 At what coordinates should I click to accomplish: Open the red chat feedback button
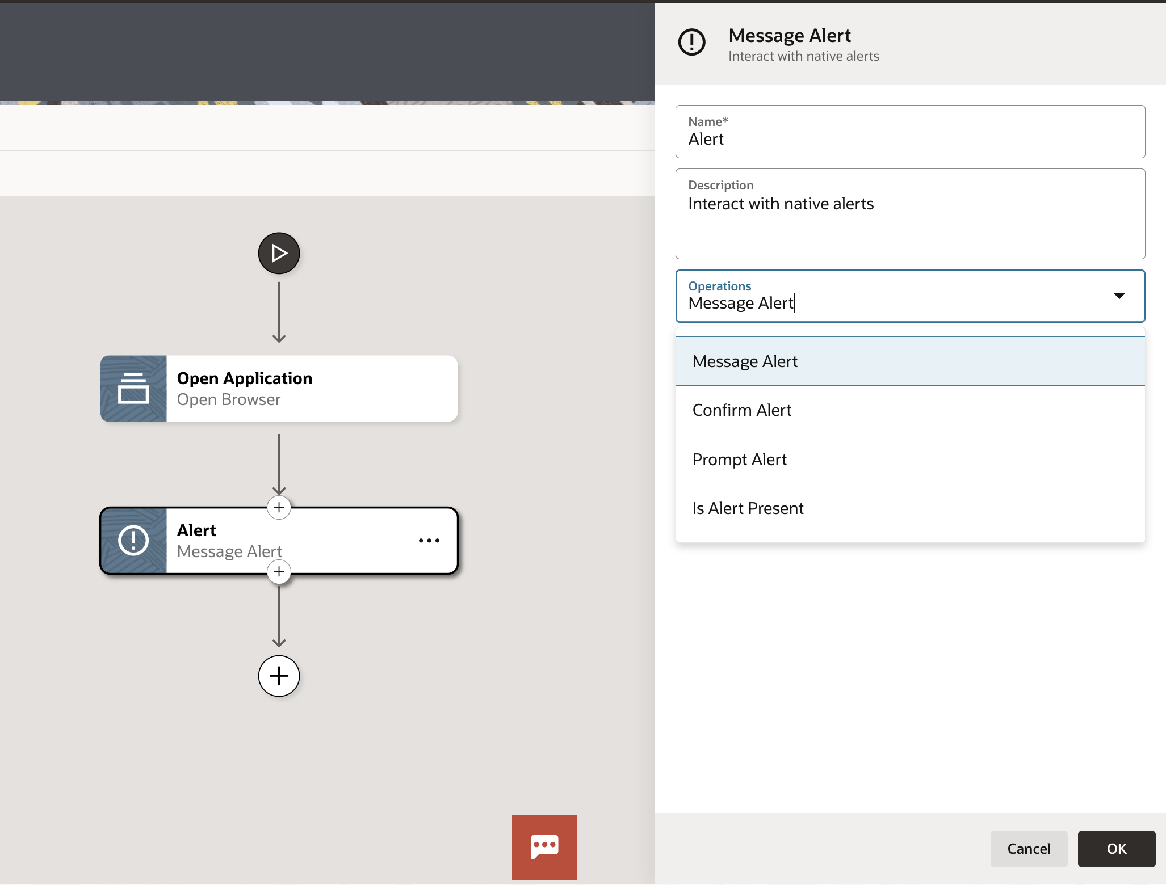pyautogui.click(x=544, y=847)
